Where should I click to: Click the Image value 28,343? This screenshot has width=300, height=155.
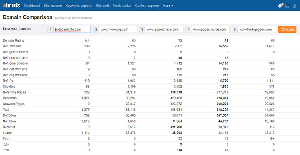(177, 132)
